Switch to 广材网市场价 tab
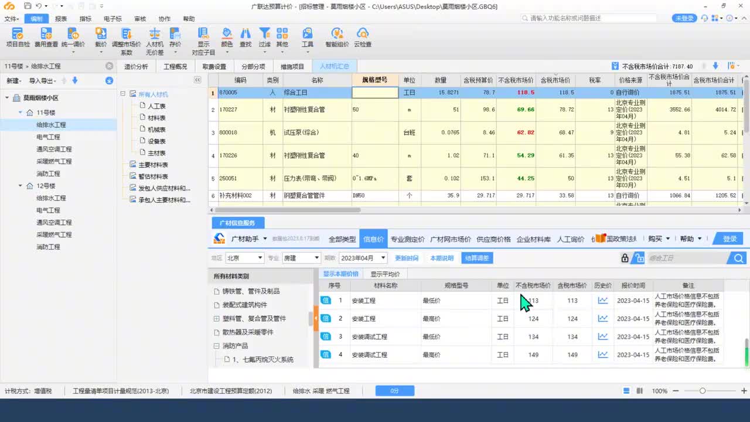The height and width of the screenshot is (422, 750). pyautogui.click(x=451, y=239)
